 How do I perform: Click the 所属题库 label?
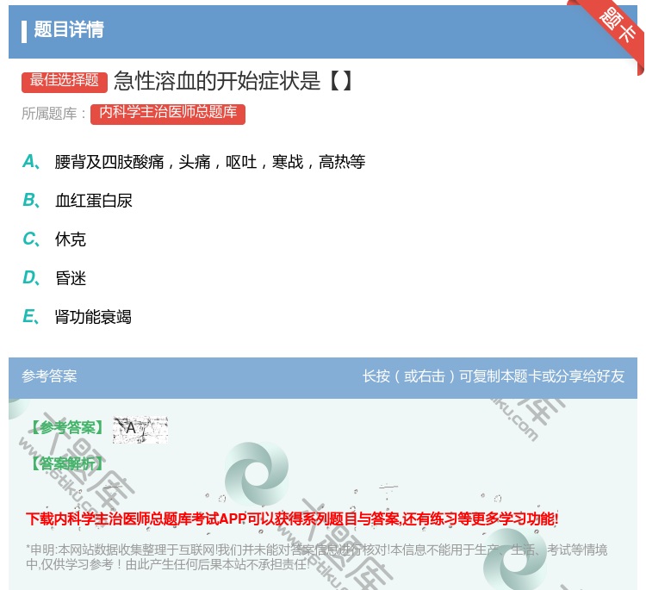(54, 114)
